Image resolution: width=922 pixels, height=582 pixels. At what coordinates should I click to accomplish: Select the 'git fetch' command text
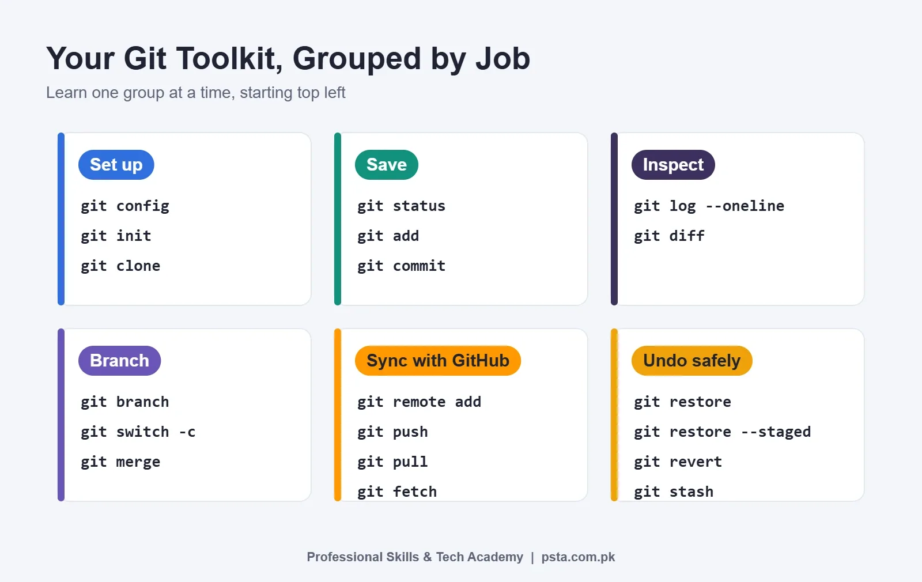[x=397, y=492]
